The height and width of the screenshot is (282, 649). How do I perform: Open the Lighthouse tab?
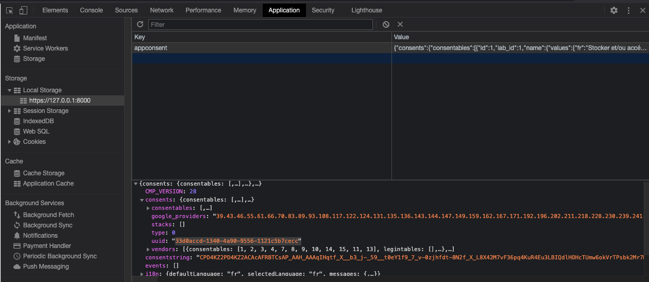point(366,10)
